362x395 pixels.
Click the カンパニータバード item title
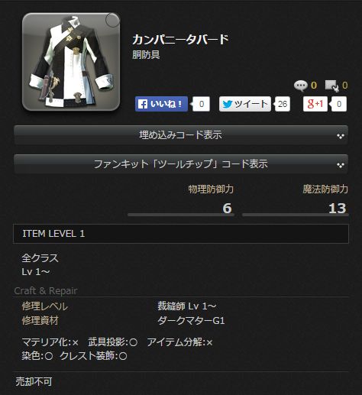coord(180,40)
